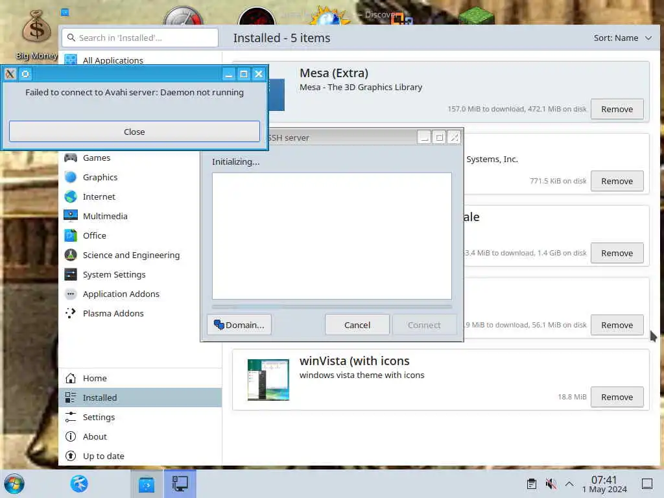Remove the 56.1 MiB package
This screenshot has height=498, width=664.
617,326
